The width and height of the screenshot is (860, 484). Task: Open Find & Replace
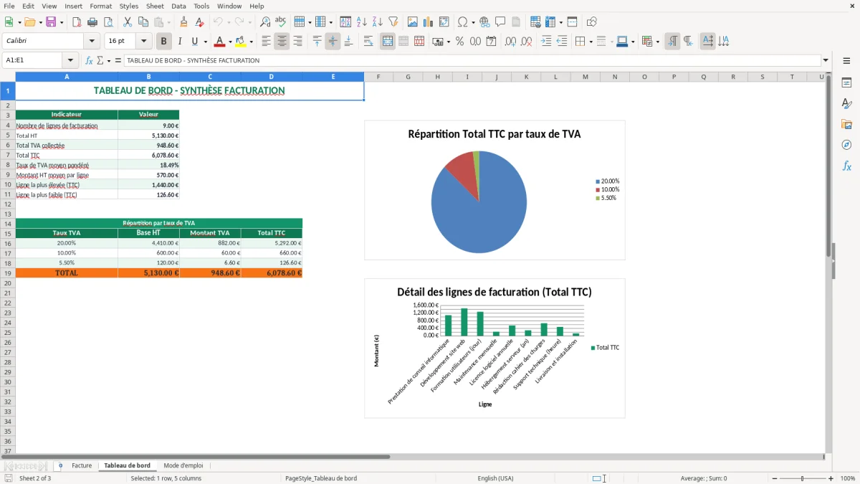265,22
